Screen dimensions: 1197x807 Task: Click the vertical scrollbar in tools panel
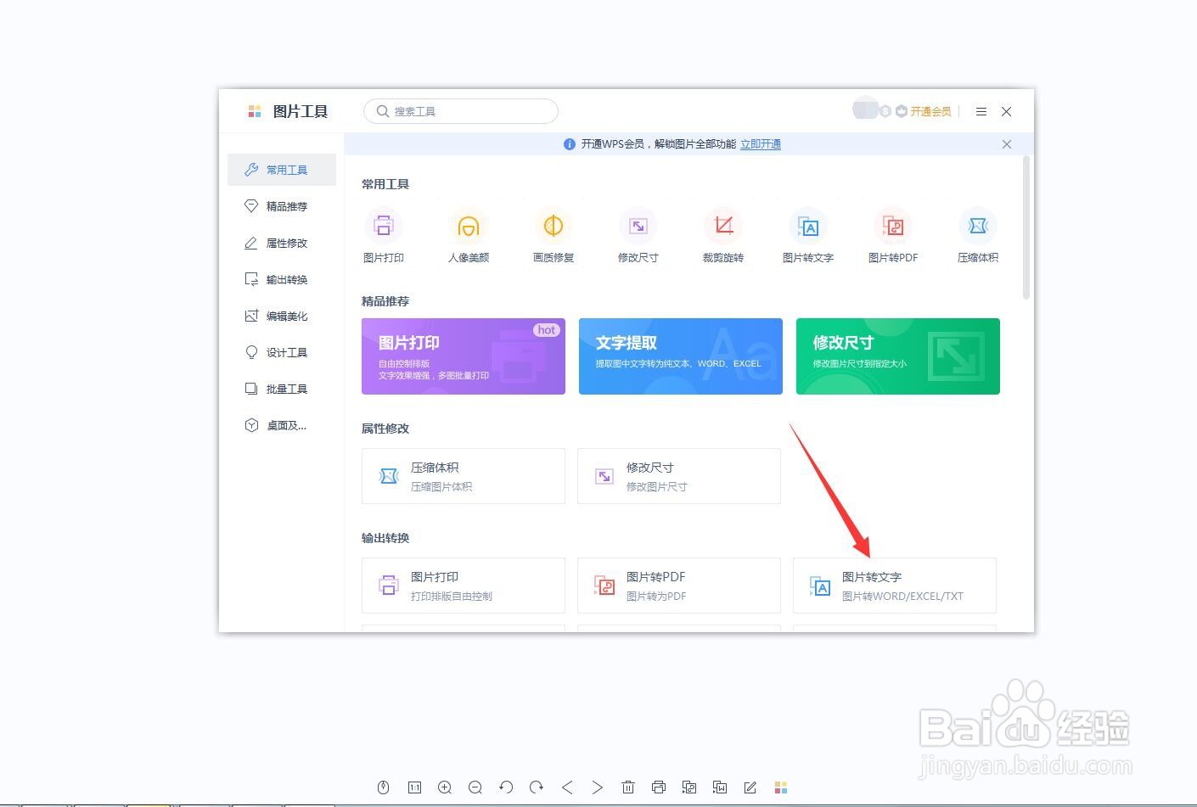(x=1026, y=227)
